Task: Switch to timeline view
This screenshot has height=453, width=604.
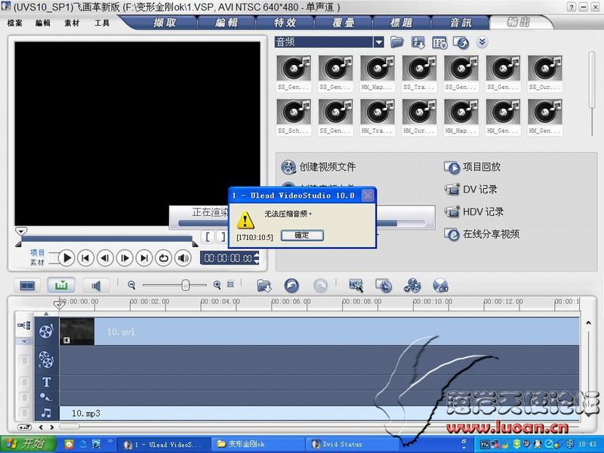Action: pyautogui.click(x=61, y=285)
